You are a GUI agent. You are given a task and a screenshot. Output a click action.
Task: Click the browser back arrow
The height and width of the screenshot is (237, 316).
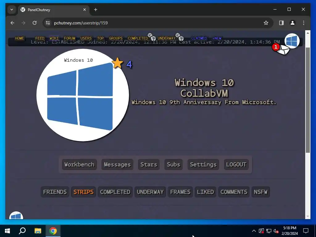click(12, 23)
